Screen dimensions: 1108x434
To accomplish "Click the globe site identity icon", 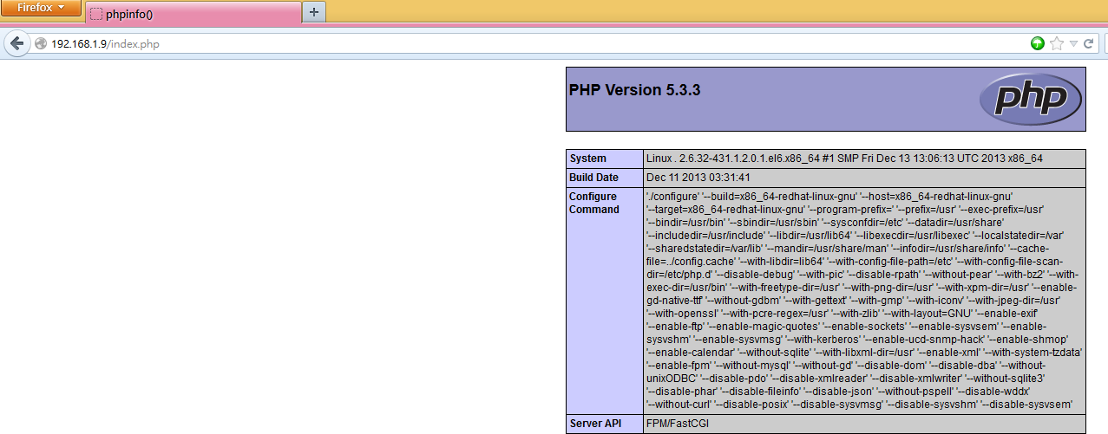I will click(x=40, y=43).
